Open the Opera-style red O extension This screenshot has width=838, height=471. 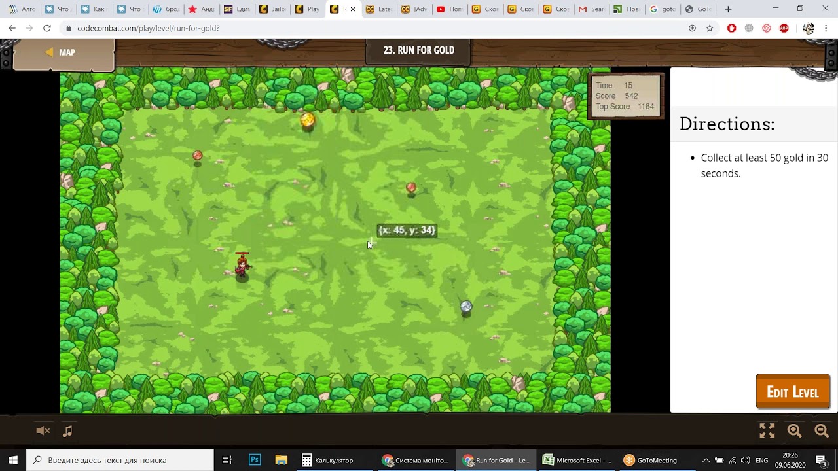[731, 28]
